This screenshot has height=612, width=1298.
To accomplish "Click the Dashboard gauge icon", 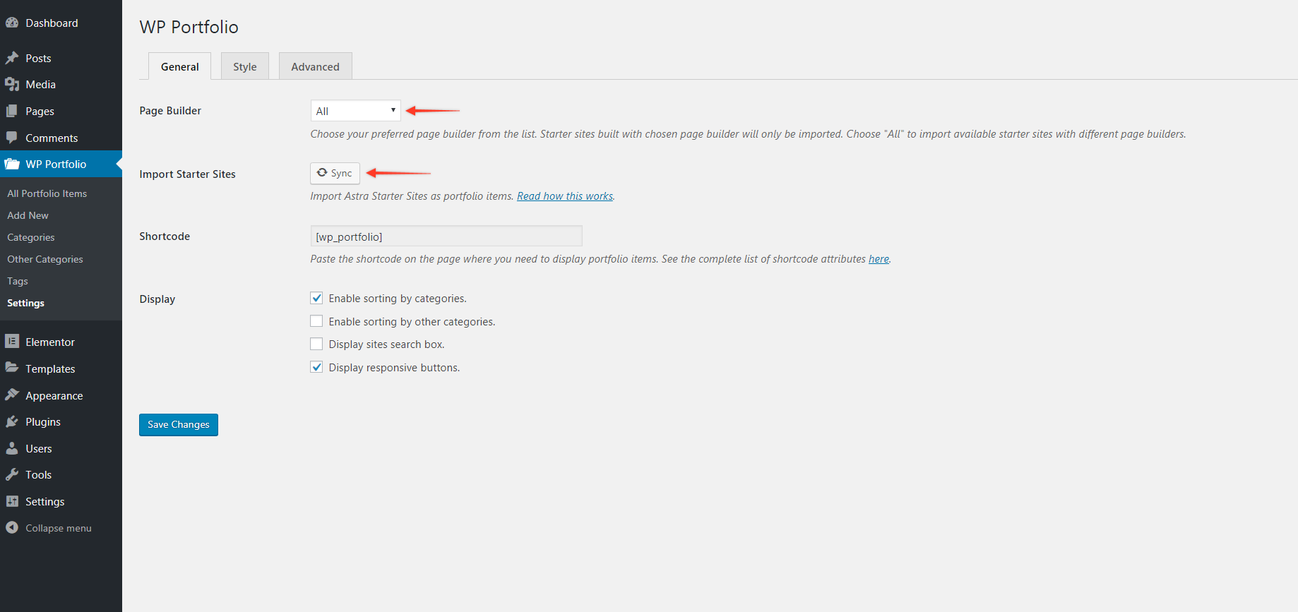I will click(x=12, y=23).
